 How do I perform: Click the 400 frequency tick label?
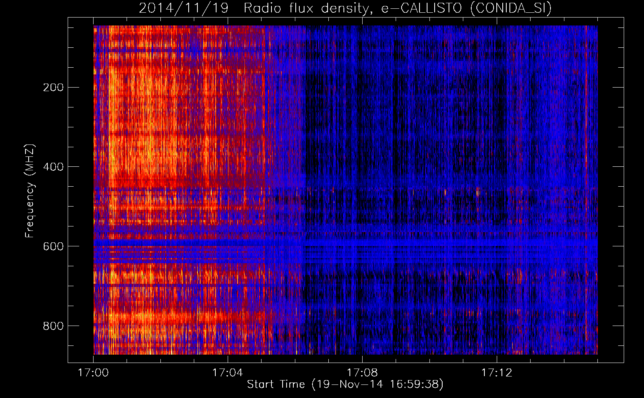53,167
